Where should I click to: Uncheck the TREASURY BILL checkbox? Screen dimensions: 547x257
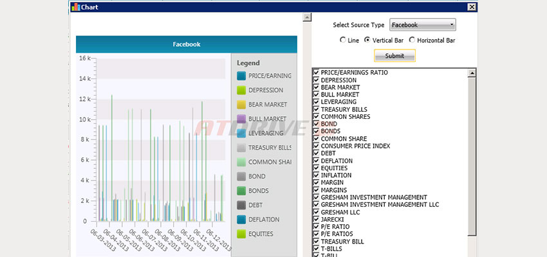(317, 242)
